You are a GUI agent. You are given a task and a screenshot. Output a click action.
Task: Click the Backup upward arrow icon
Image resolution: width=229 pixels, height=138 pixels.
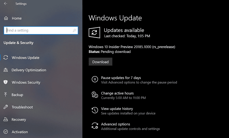point(5,94)
